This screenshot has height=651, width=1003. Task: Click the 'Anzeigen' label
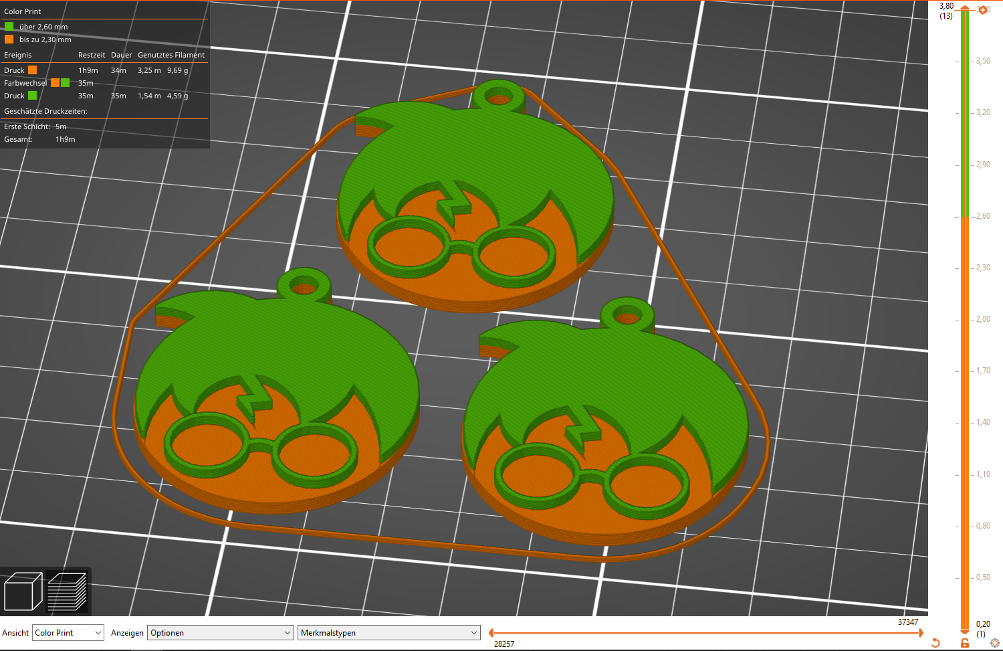(x=127, y=633)
